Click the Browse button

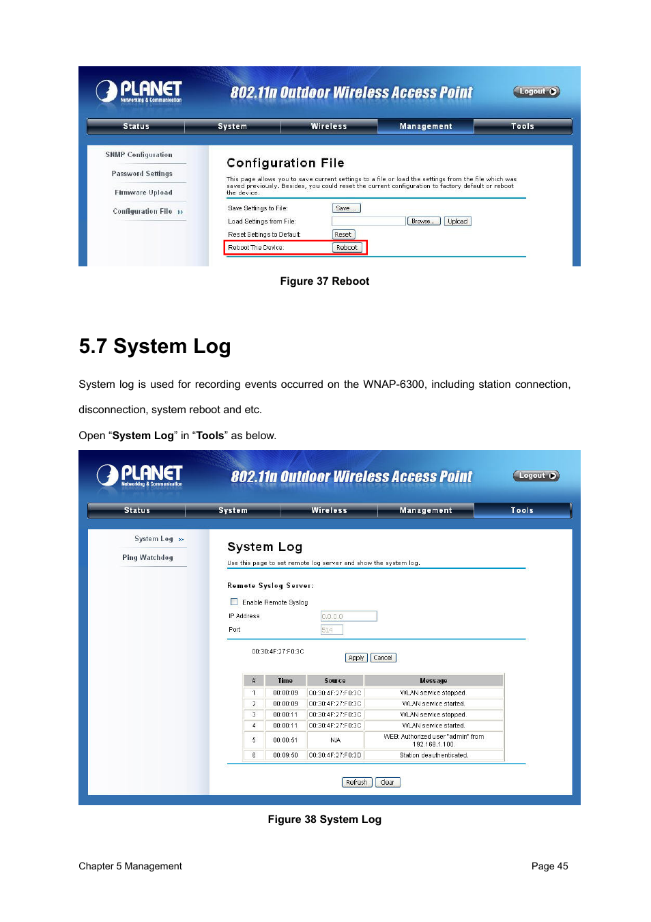point(424,221)
